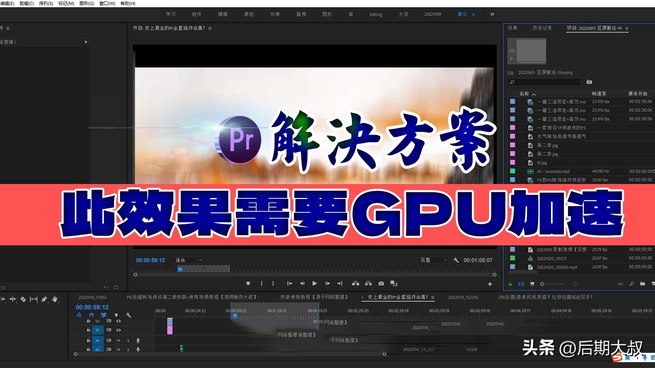Click the Mark Out bracket button
655x368 pixels.
tap(273, 283)
